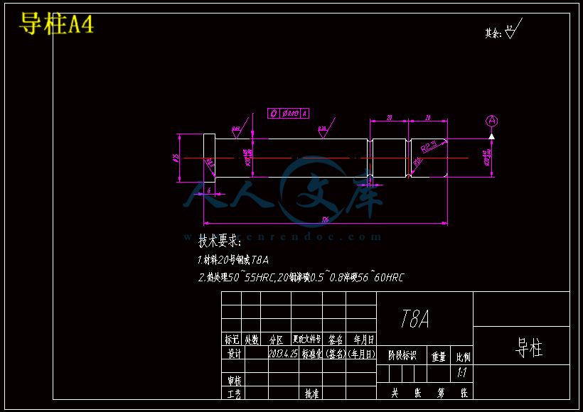Click the cylindricity tolerance frame referencing datum A
The width and height of the screenshot is (583, 412).
point(288,114)
